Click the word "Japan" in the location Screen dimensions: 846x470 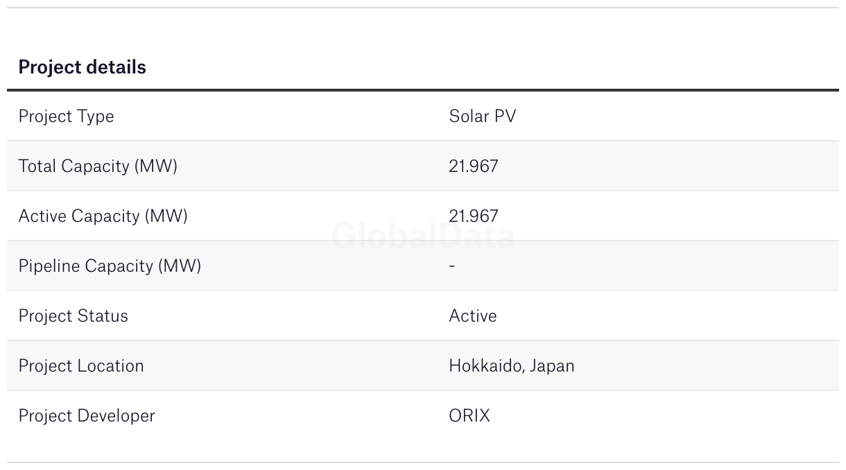(552, 366)
